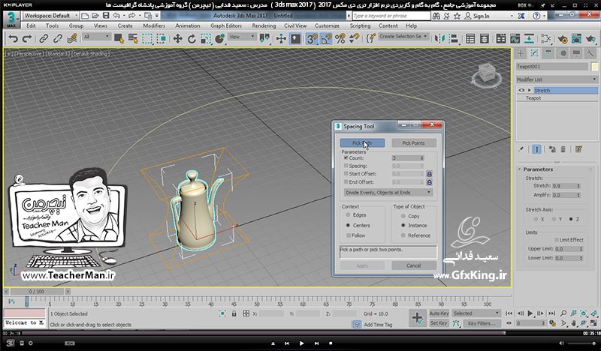Activate the Select and Scale tool

pyautogui.click(x=206, y=39)
